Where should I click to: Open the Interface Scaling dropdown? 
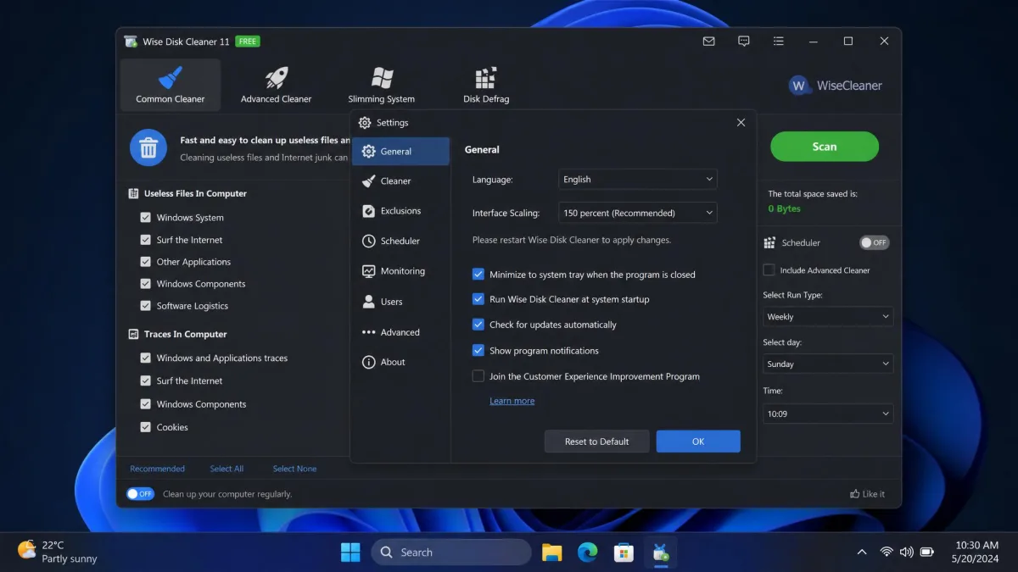click(638, 213)
